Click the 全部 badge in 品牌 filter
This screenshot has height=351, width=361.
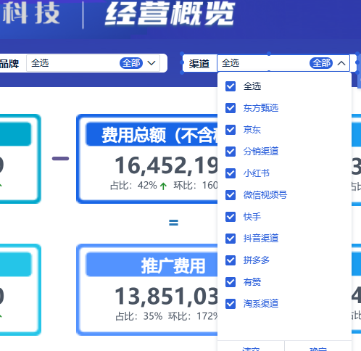[x=131, y=63]
